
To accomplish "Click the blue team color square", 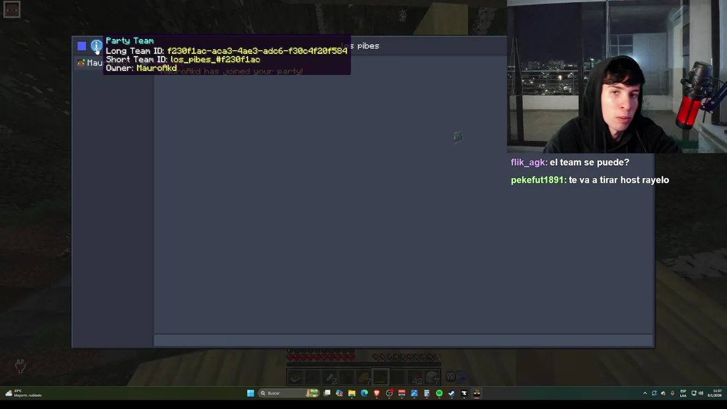I will (82, 46).
